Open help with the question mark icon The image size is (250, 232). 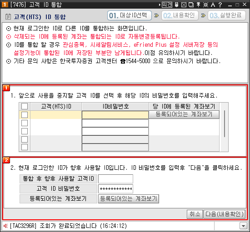click(x=220, y=5)
